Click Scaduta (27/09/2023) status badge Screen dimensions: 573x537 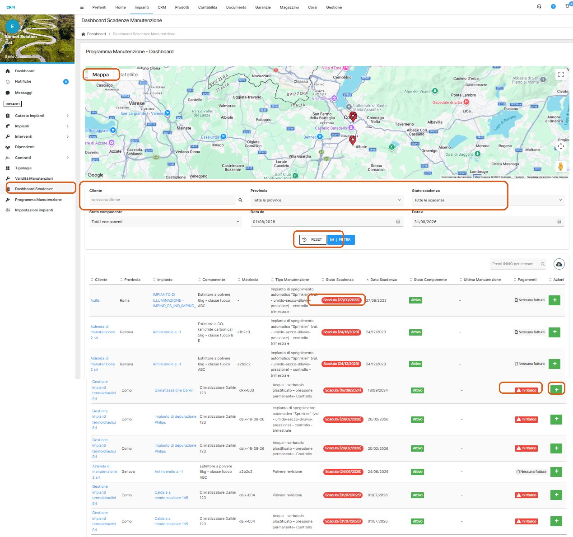(341, 300)
